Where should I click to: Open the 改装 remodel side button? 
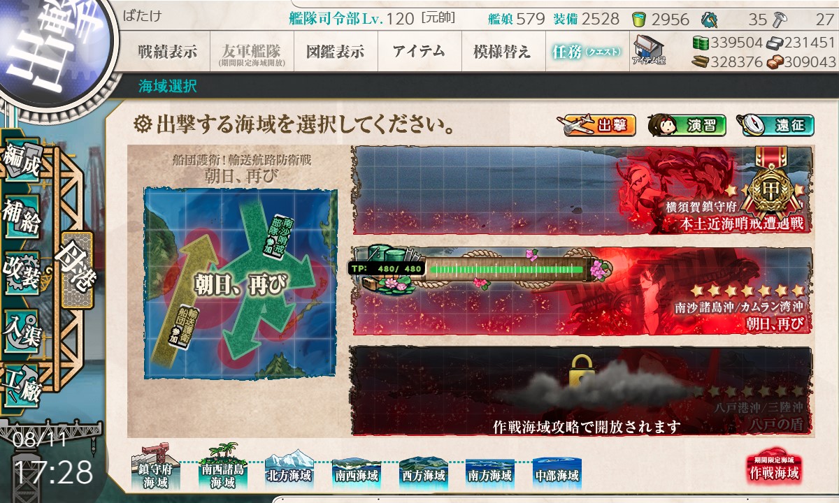(21, 271)
